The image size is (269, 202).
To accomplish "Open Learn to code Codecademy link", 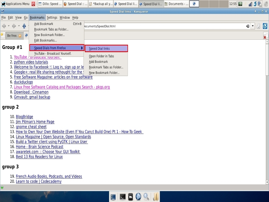I will pos(39,181).
